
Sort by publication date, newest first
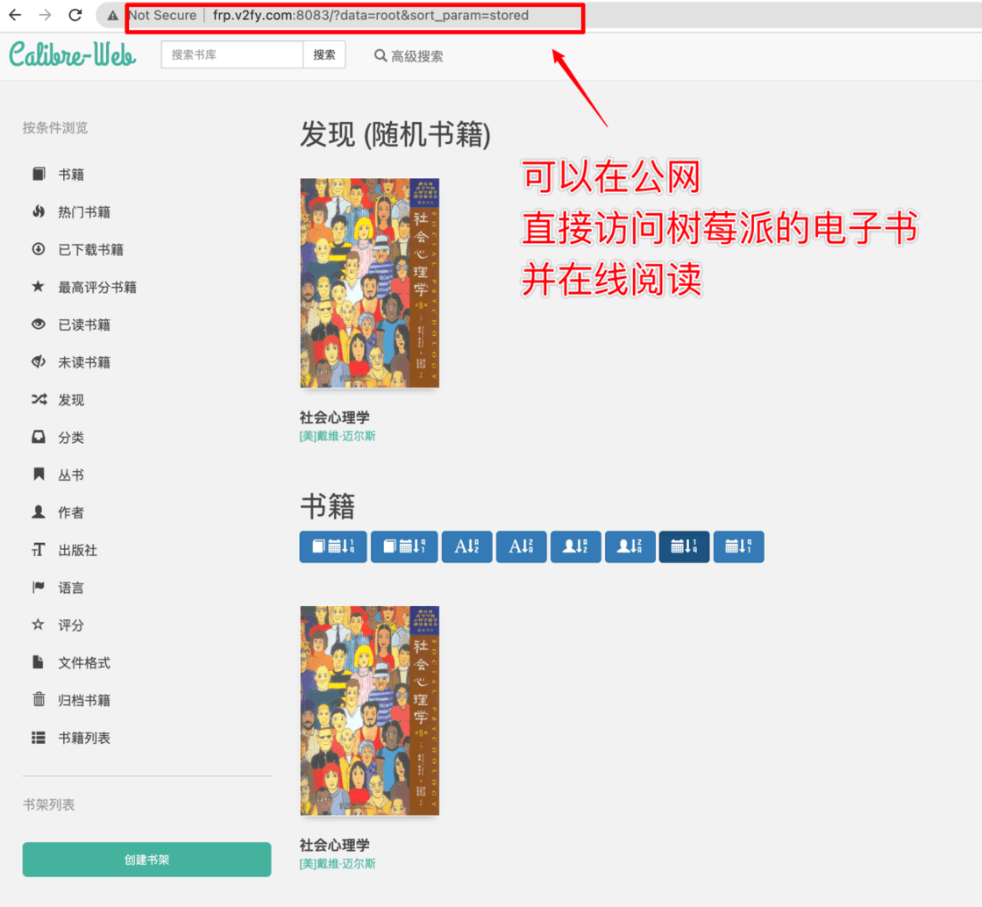684,546
